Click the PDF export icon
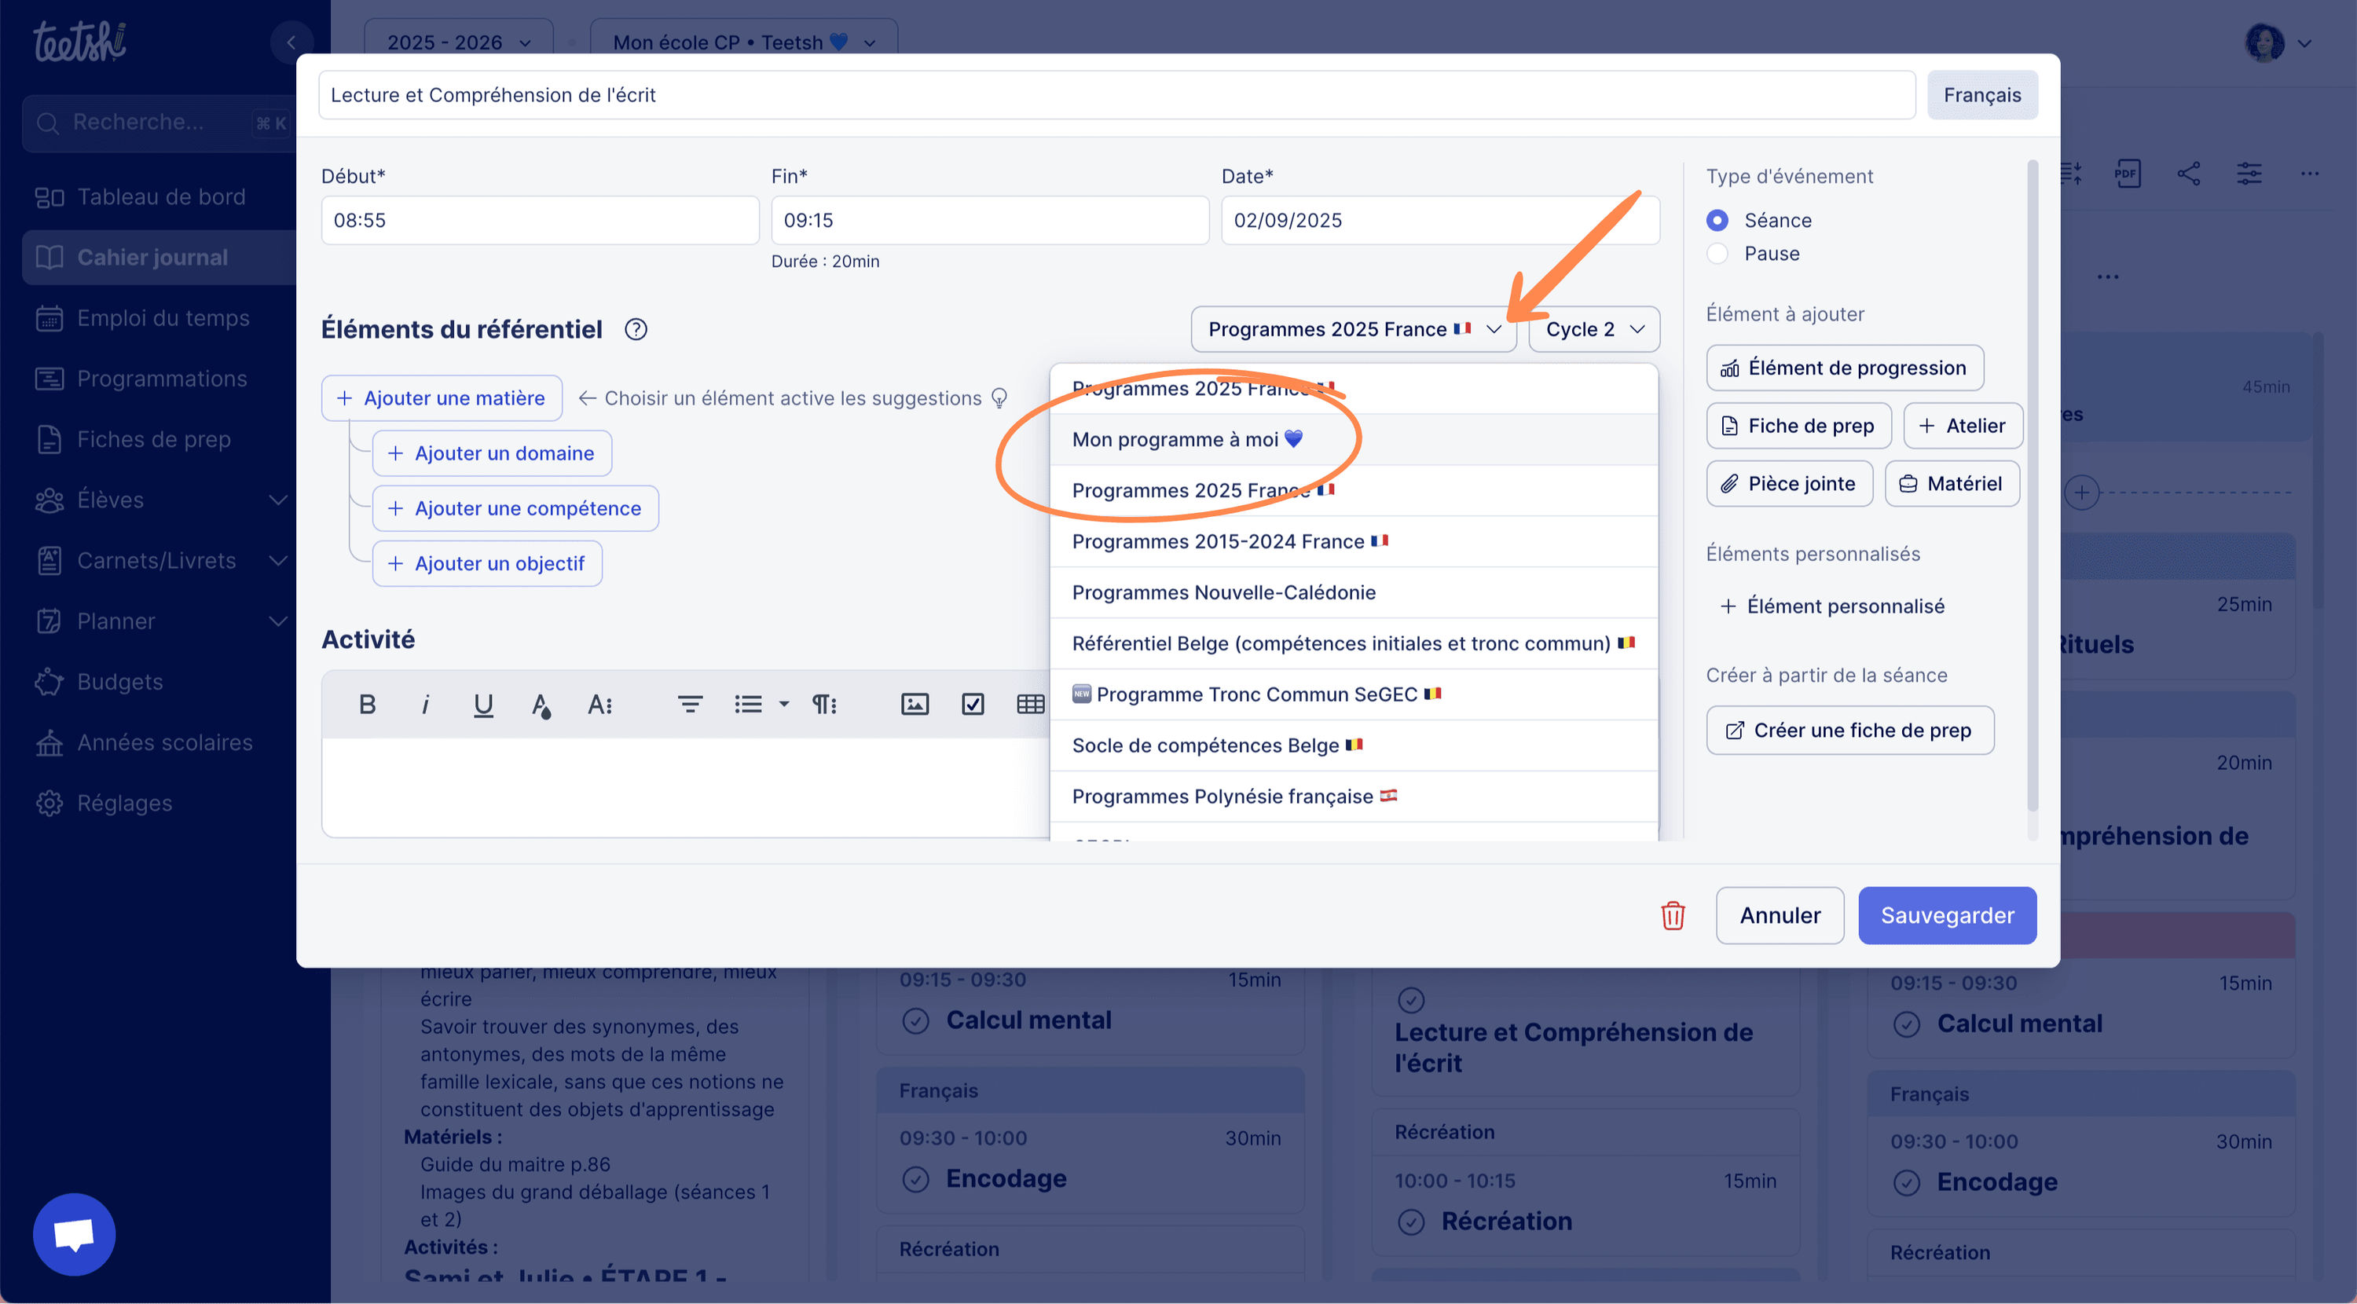The image size is (2357, 1304). tap(2128, 174)
